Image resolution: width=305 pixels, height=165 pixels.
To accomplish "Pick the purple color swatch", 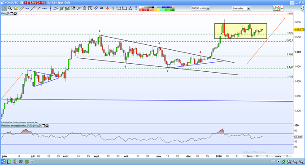I will (171, 7).
